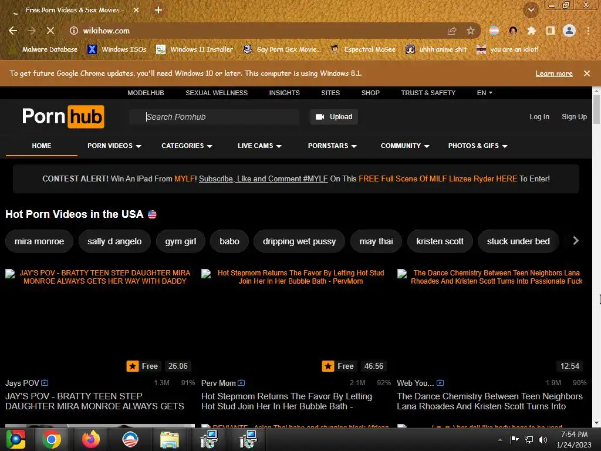601x451 pixels.
Task: Select the HOME tab
Action: pyautogui.click(x=42, y=146)
